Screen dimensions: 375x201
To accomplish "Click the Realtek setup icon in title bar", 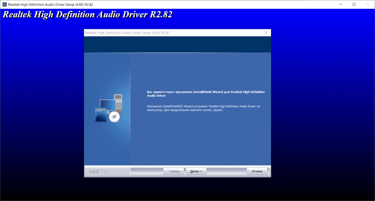I will [4, 4].
